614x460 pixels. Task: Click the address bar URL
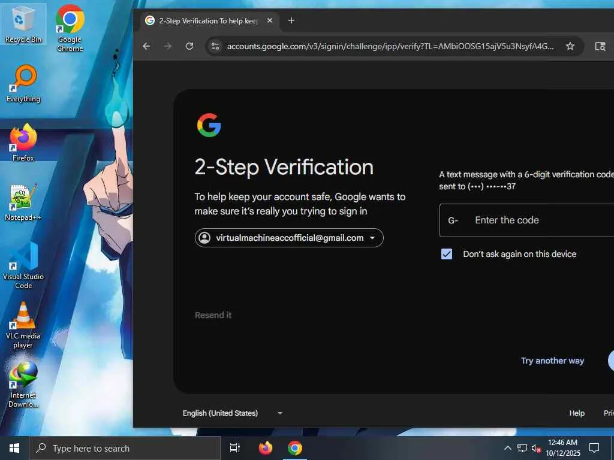pyautogui.click(x=390, y=46)
